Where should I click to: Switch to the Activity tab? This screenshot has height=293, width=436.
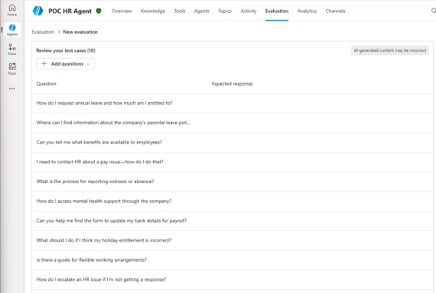tap(249, 11)
